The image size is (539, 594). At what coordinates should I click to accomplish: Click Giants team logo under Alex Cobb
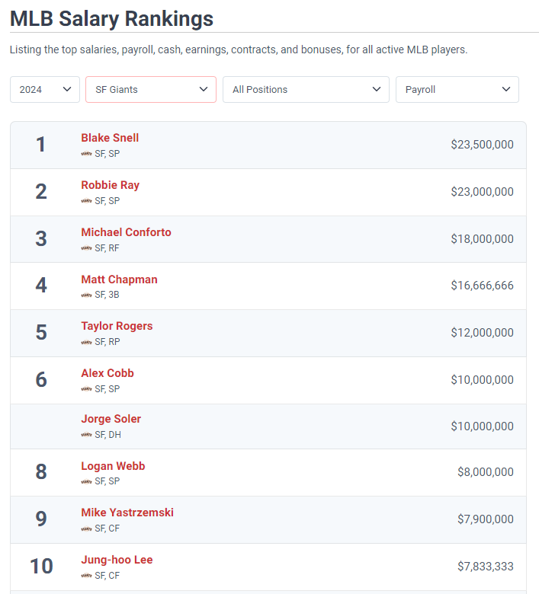86,389
